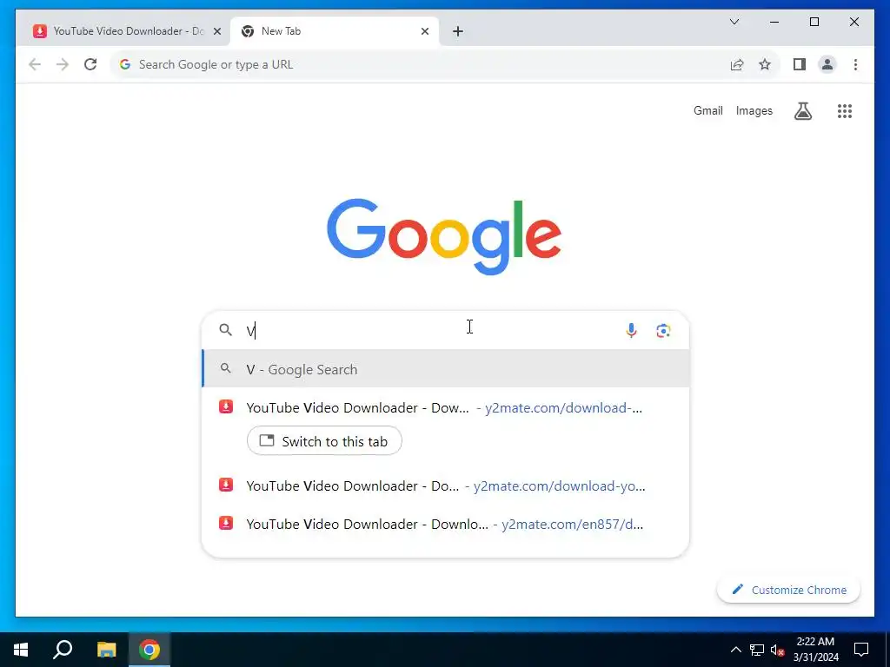Click the muted volume tray icon
Screen dimensions: 890x667
[x=777, y=650]
